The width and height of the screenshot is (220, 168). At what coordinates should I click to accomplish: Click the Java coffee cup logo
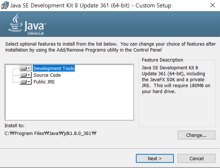tap(15, 22)
